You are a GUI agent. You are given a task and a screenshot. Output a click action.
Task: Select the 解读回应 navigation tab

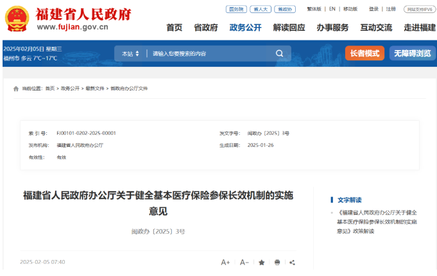pyautogui.click(x=289, y=28)
